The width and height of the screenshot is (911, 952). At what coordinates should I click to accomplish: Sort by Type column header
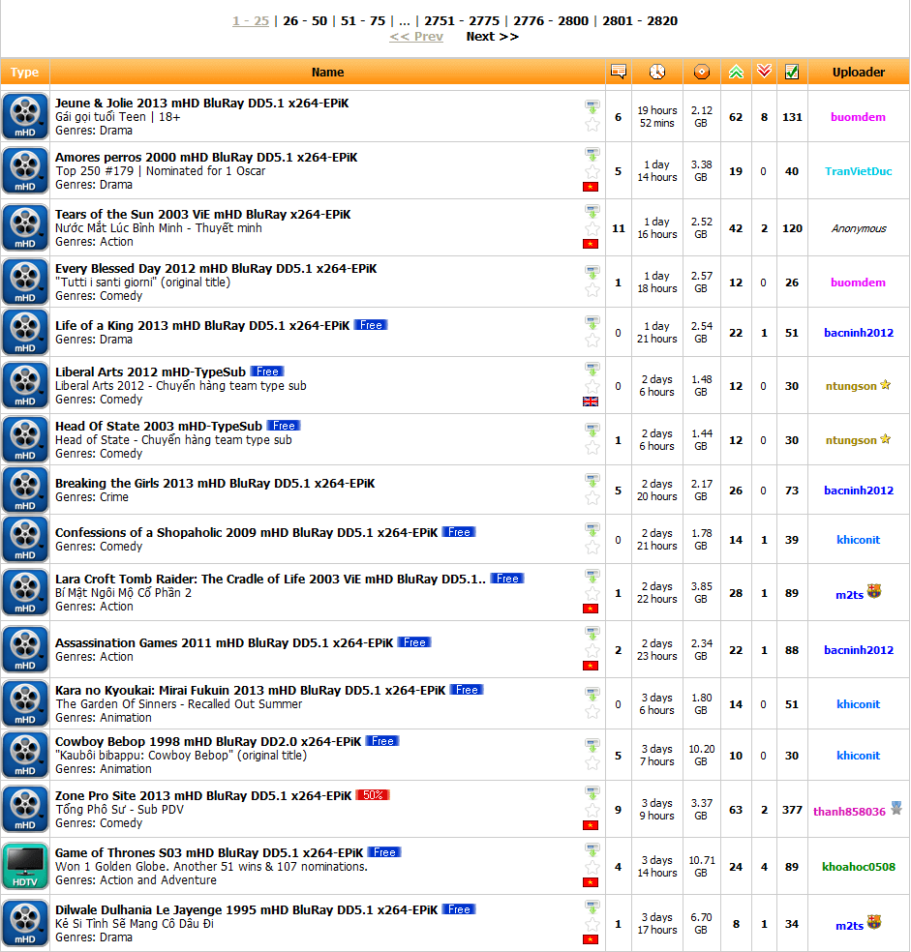(x=24, y=72)
